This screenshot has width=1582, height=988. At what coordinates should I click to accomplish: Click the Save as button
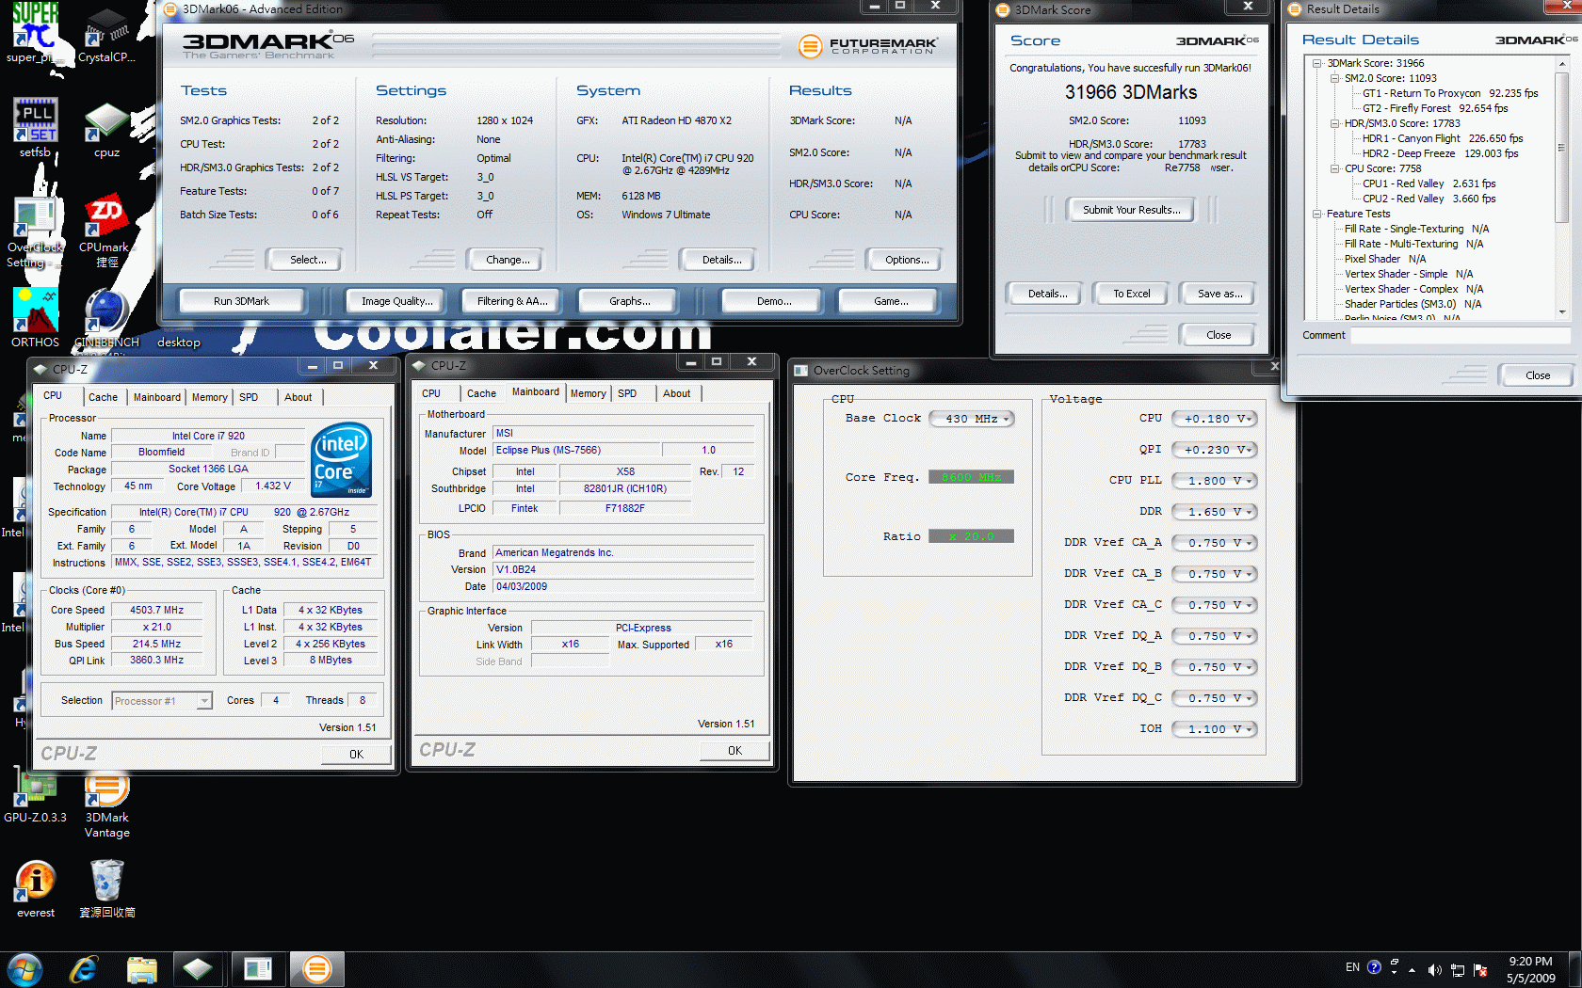point(1219,294)
